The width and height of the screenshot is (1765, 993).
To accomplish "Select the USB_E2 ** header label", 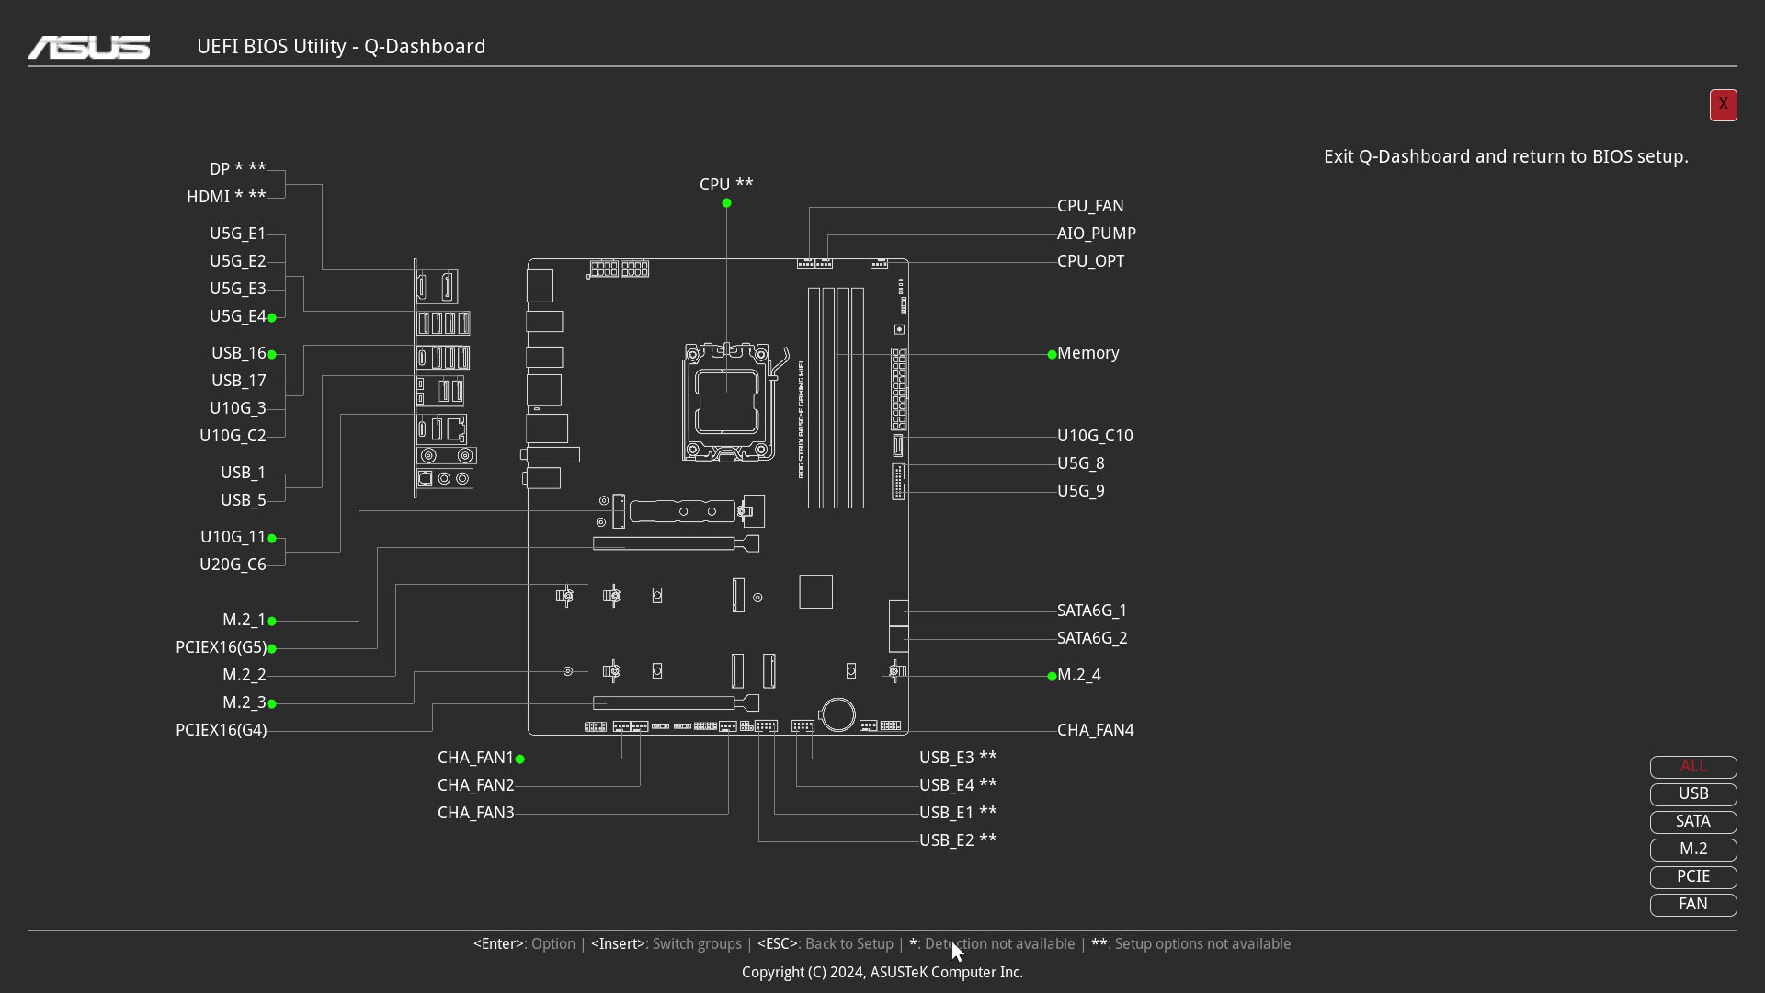I will 958,840.
